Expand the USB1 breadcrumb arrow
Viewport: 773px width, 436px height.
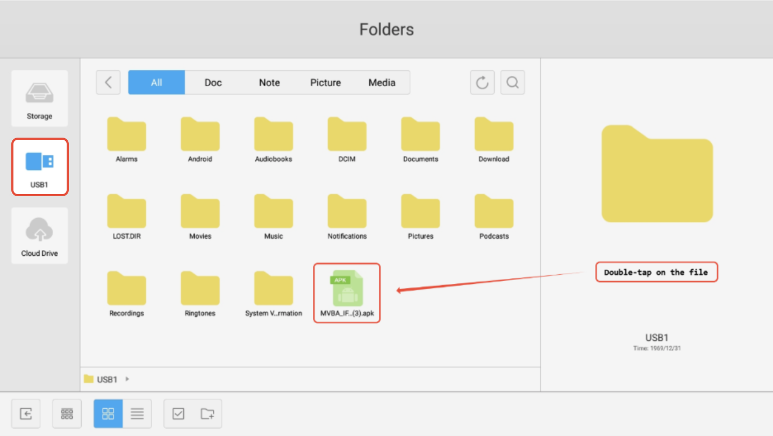(x=127, y=379)
